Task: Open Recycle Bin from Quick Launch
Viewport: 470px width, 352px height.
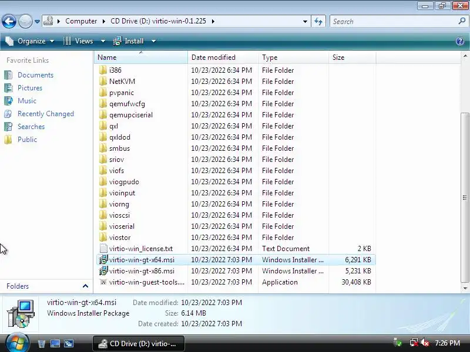Action: coord(41,344)
